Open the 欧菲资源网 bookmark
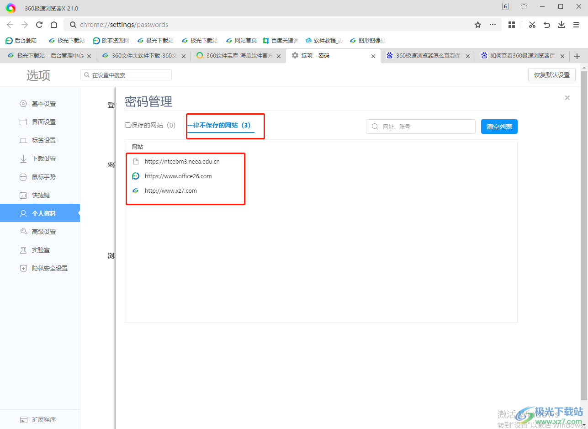The height and width of the screenshot is (429, 588). click(111, 40)
